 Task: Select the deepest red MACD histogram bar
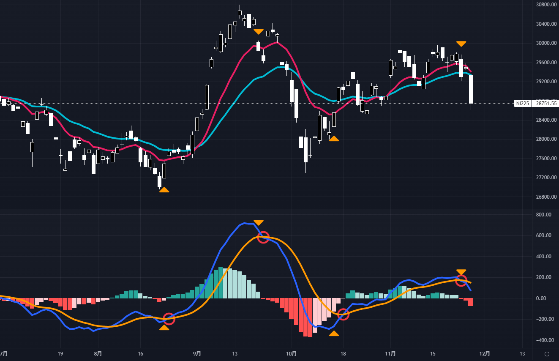click(310, 317)
